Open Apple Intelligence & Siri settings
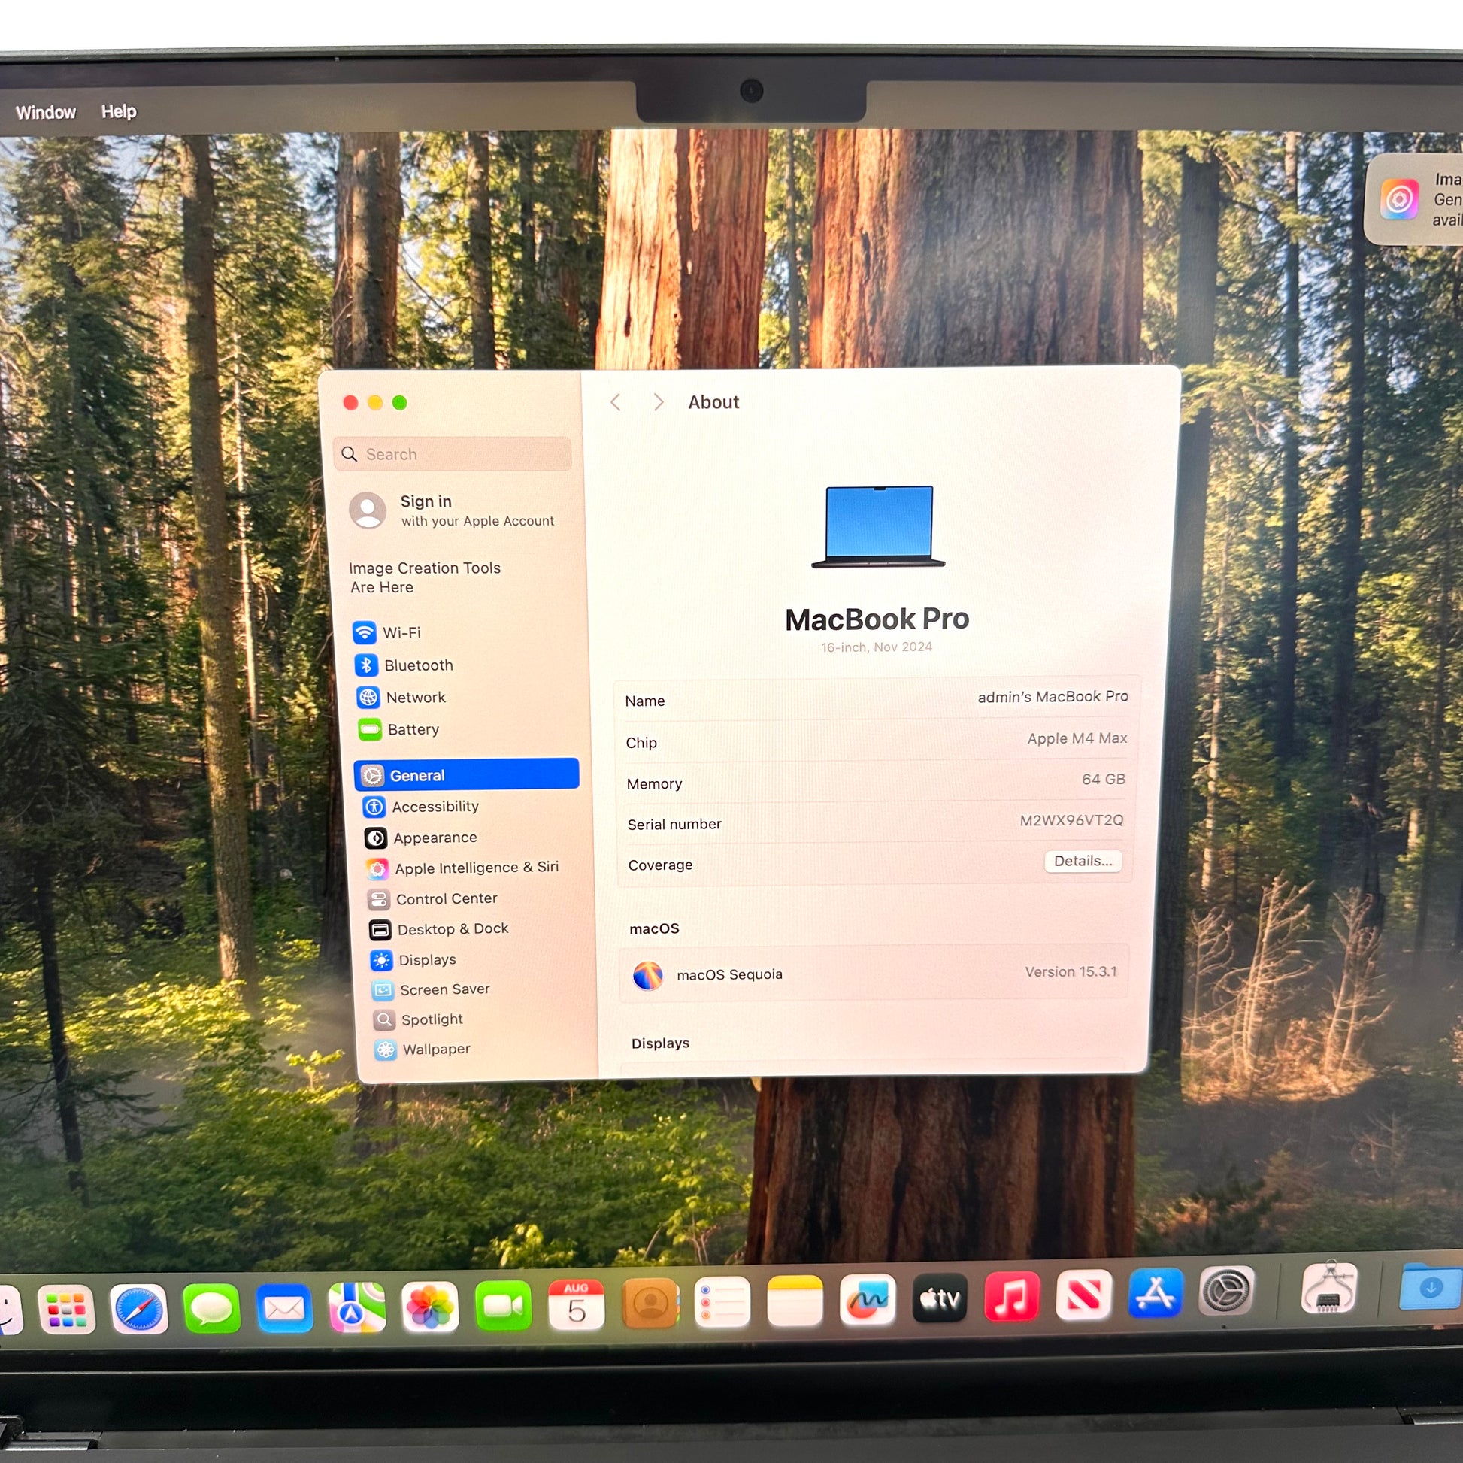Viewport: 1463px width, 1463px height. click(462, 868)
